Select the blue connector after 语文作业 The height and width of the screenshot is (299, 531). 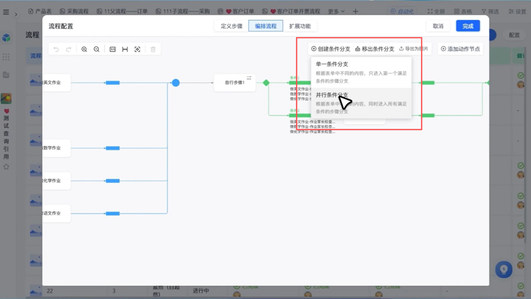(113, 213)
